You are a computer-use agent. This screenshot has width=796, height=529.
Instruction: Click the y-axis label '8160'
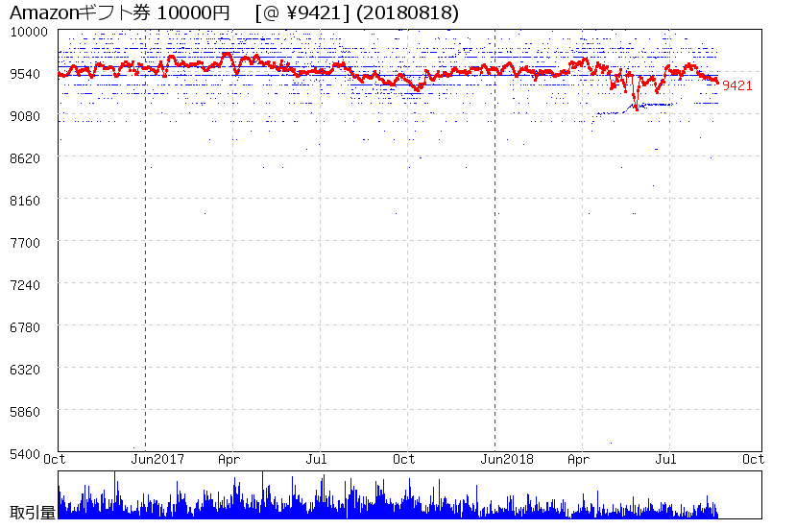25,201
